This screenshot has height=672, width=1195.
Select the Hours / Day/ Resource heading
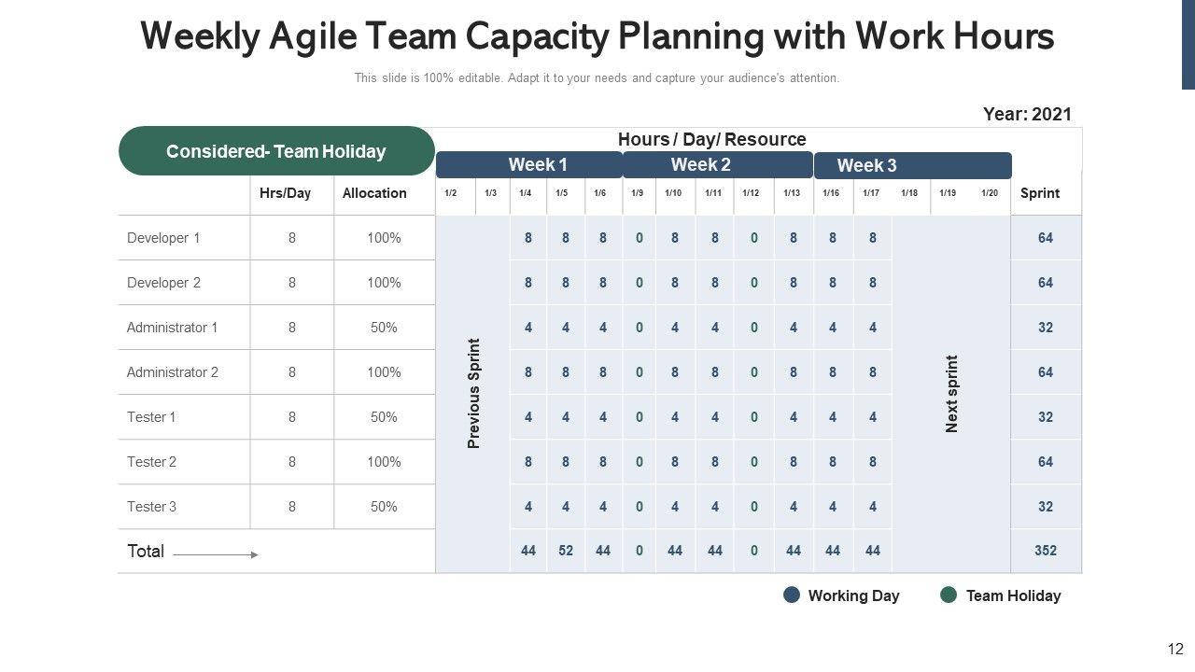711,139
